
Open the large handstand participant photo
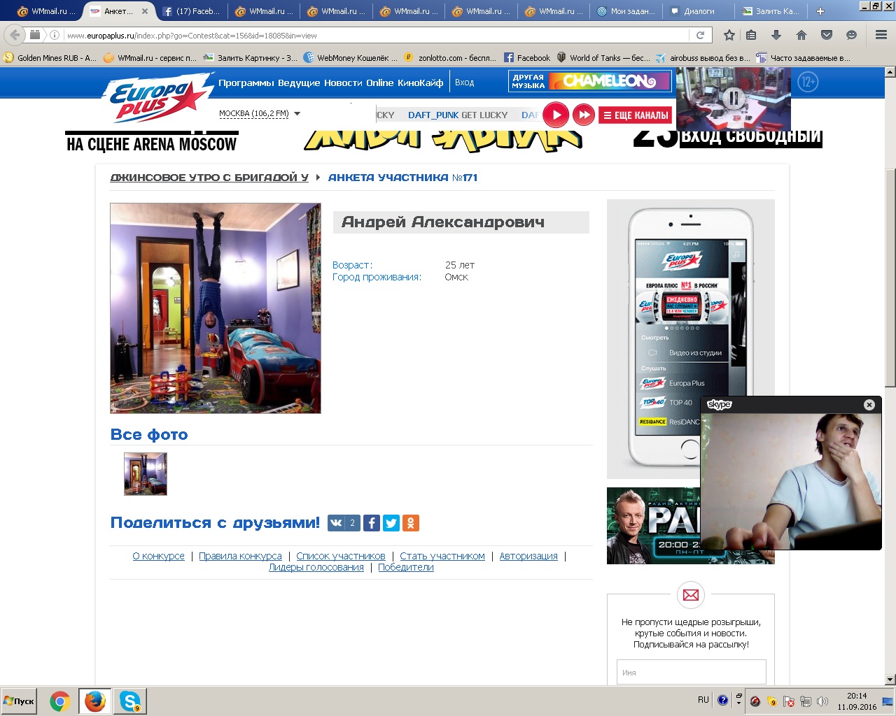click(216, 308)
